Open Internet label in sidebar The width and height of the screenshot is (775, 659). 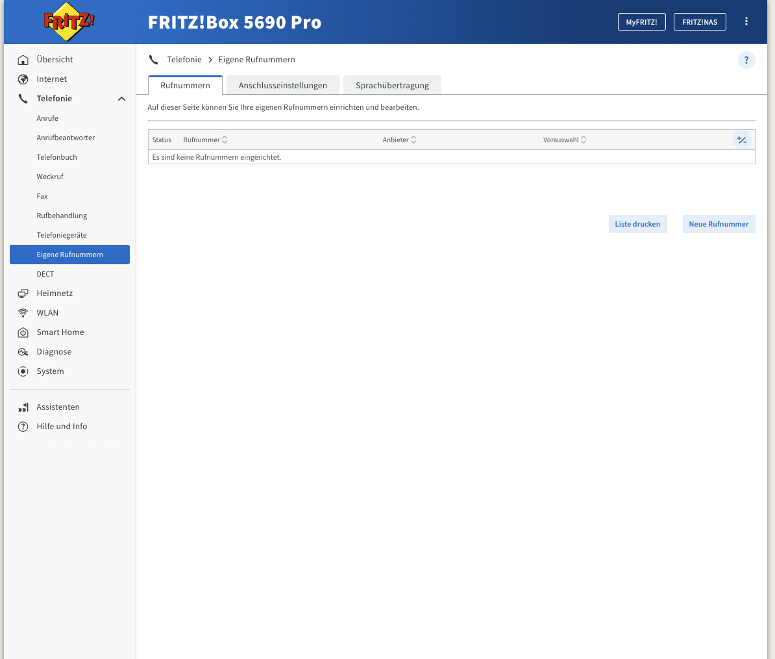click(x=51, y=79)
